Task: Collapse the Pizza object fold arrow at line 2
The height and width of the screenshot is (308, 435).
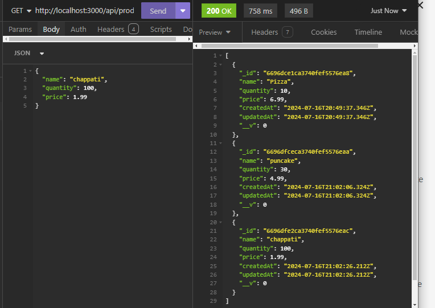Action: point(221,64)
